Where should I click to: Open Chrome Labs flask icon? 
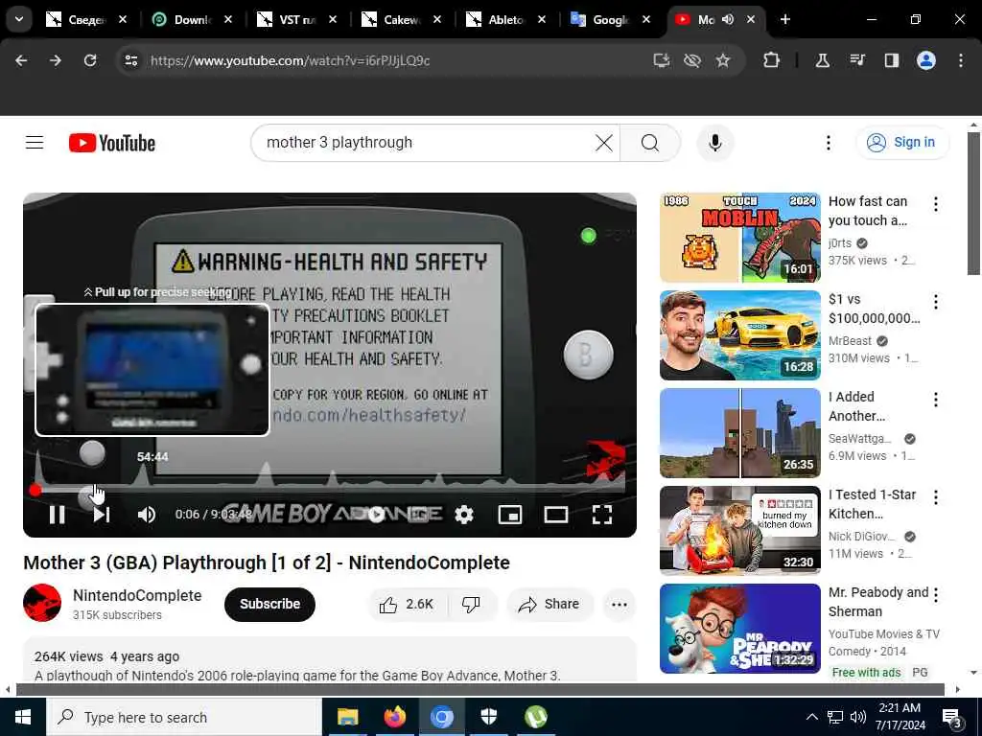coord(822,60)
